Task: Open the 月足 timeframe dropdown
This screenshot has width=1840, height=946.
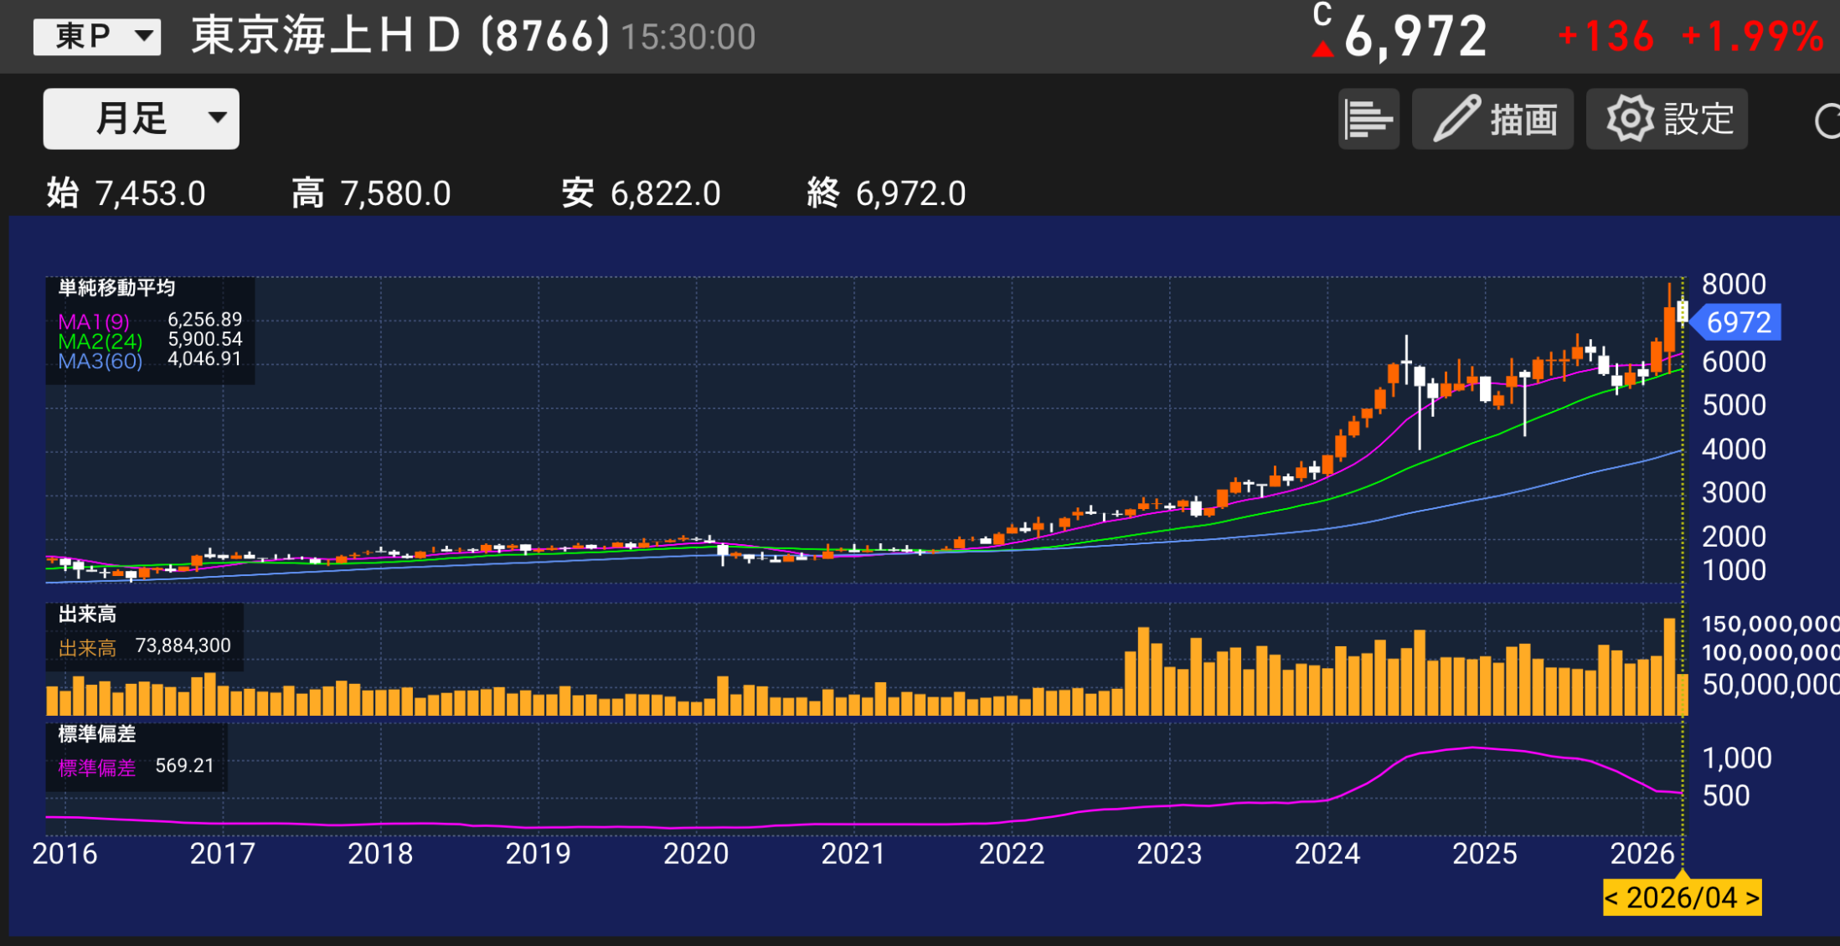Action: (x=141, y=119)
